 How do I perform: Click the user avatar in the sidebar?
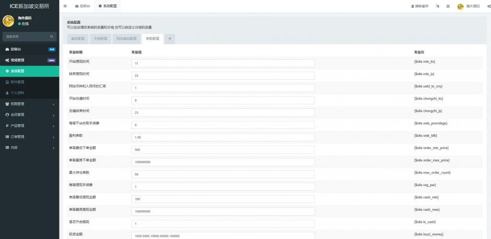9,21
